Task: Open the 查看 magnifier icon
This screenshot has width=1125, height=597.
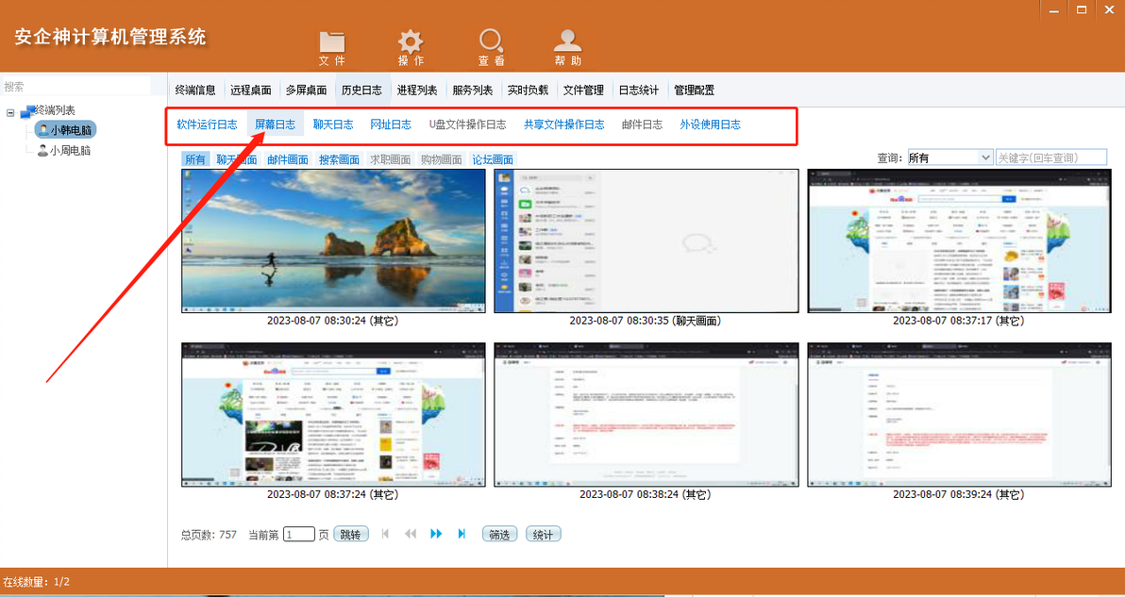Action: (491, 41)
